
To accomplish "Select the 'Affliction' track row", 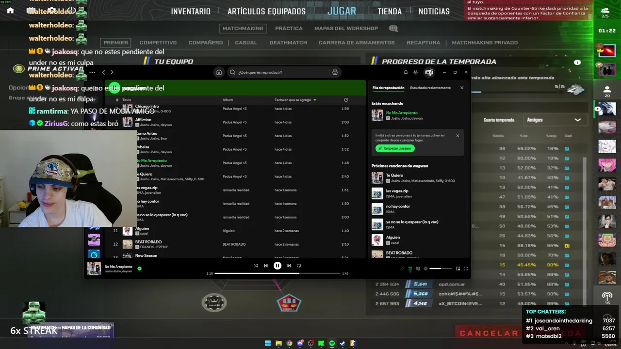I will click(235, 122).
